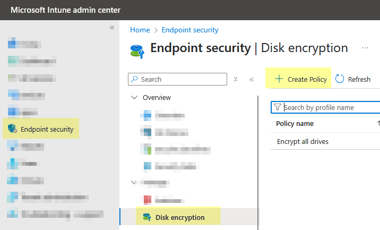This screenshot has height=230, width=380.
Task: Click Create Policy button
Action: pos(301,79)
